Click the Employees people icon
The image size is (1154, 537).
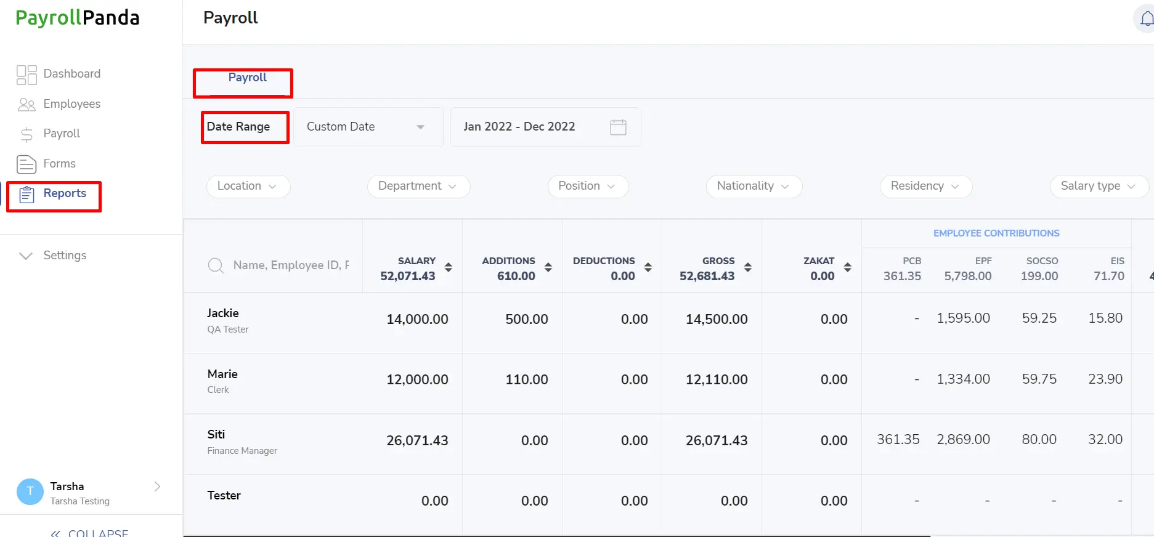26,105
